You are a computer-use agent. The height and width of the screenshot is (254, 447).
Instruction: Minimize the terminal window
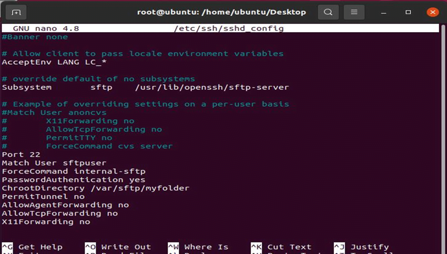click(383, 12)
